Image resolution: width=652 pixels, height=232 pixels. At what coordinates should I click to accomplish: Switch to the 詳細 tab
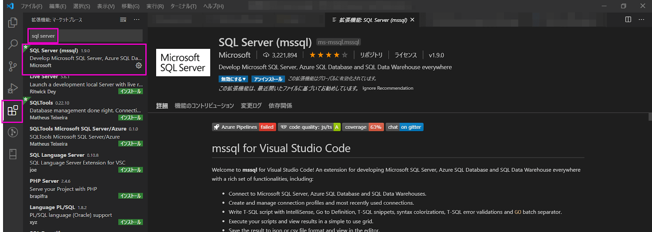[162, 106]
